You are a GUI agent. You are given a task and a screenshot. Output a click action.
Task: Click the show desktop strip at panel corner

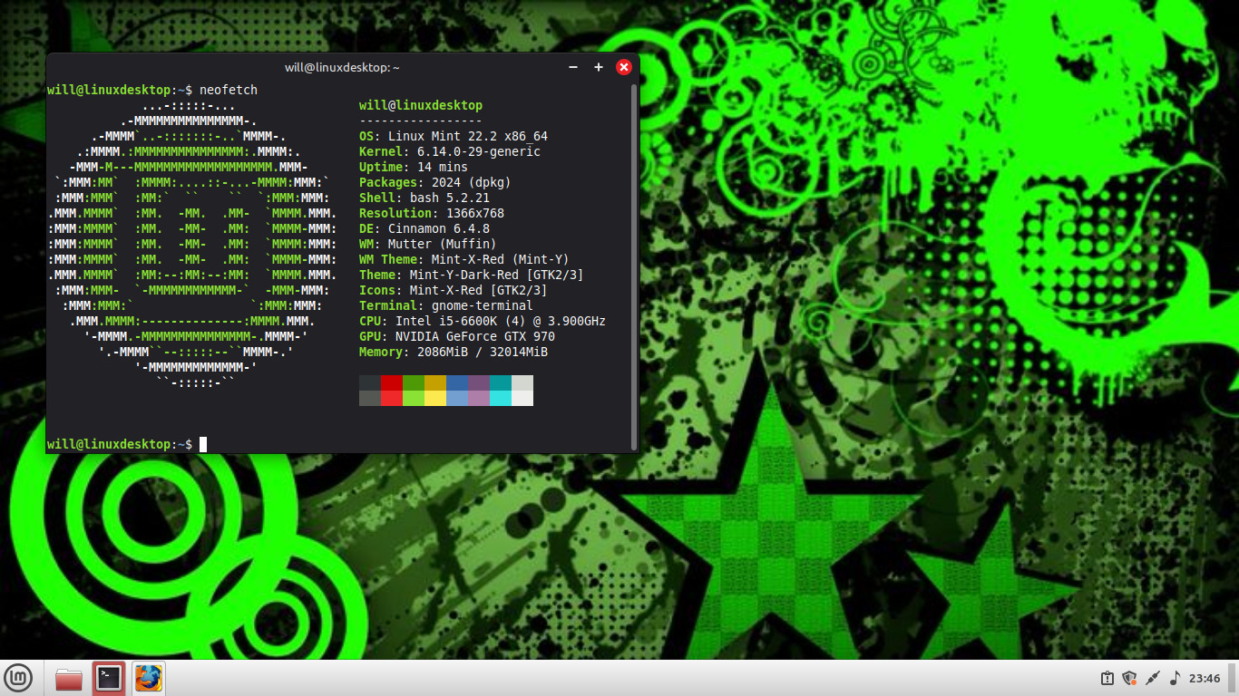(x=1234, y=678)
